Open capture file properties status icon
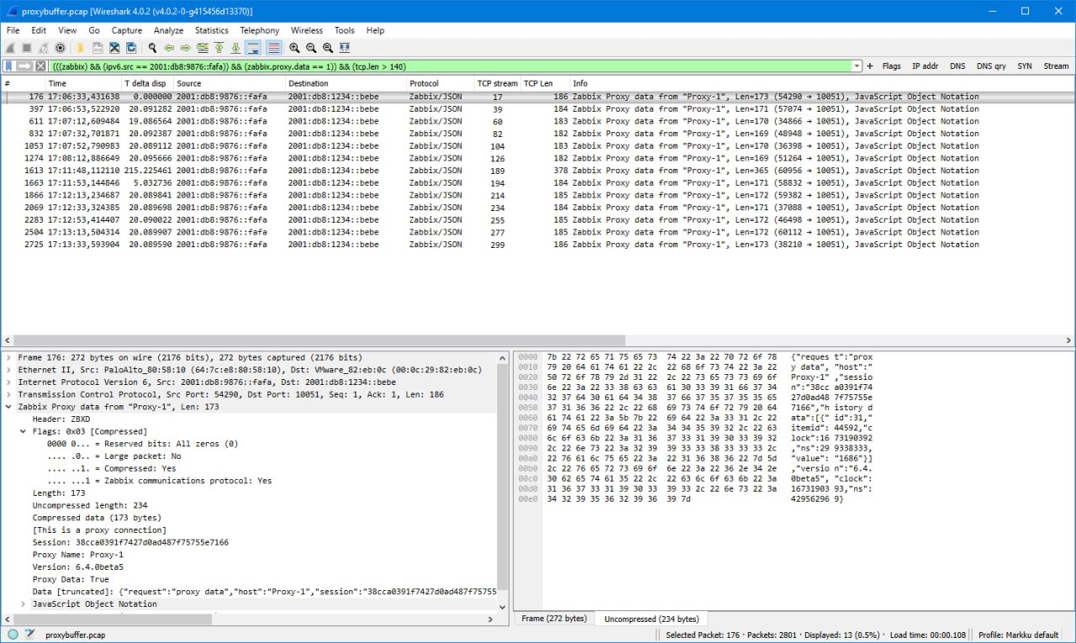Viewport: 1076px width, 643px height. point(30,635)
